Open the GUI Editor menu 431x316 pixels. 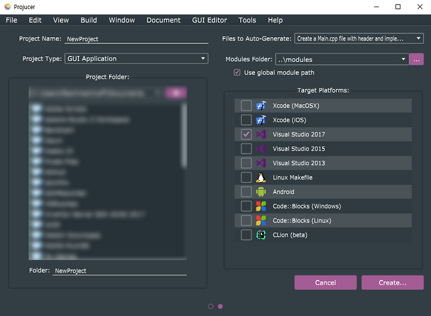pos(210,20)
